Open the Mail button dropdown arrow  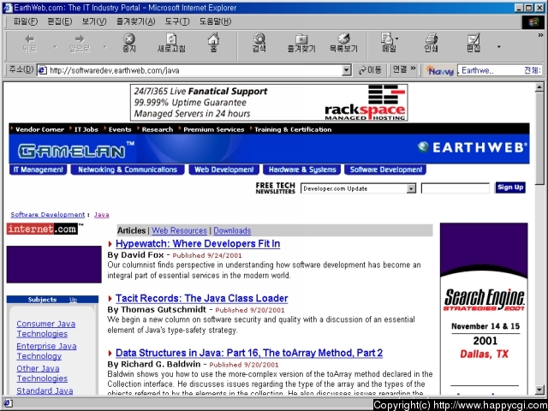click(x=397, y=39)
